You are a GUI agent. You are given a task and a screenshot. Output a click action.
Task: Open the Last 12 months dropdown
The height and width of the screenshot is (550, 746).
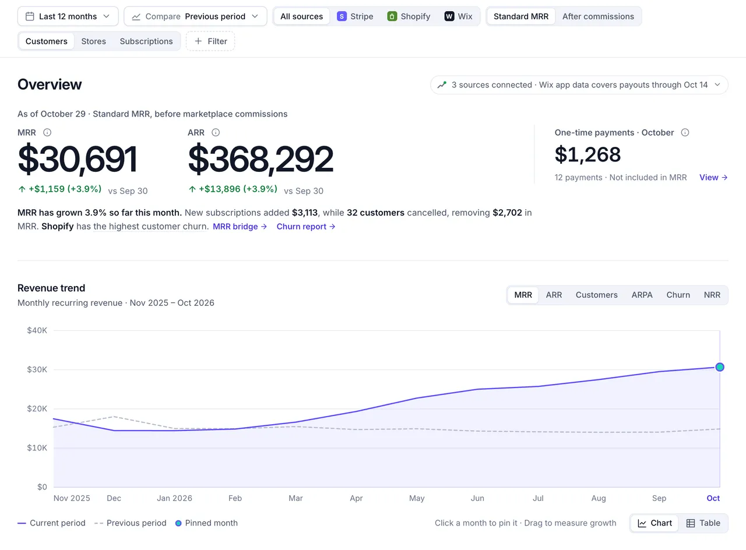click(68, 16)
